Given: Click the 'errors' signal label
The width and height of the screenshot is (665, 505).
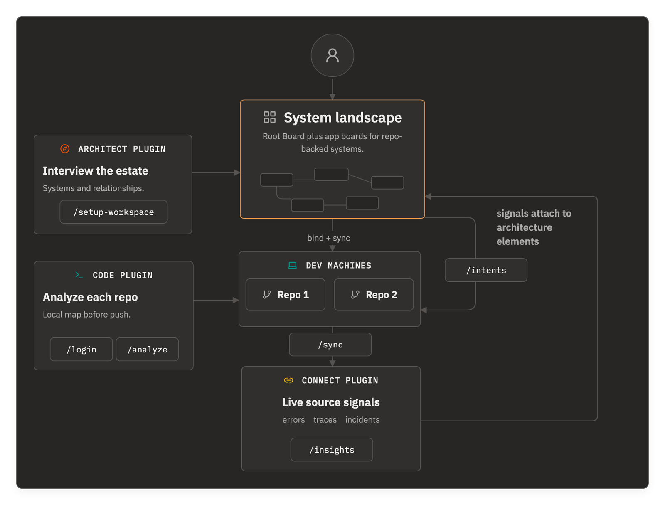Looking at the screenshot, I should click(293, 420).
